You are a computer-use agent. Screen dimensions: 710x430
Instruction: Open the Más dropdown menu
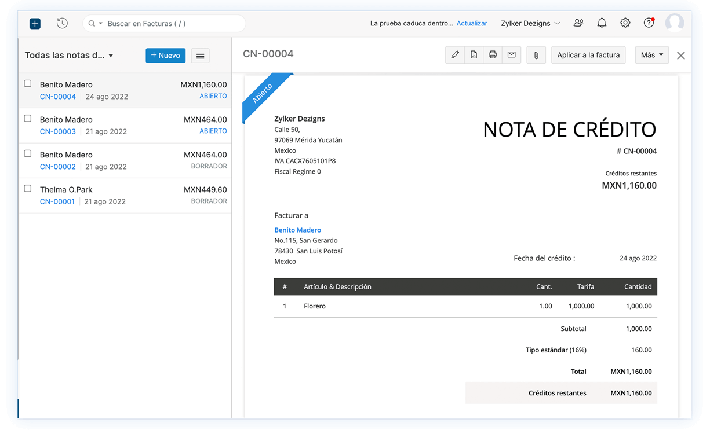(x=651, y=54)
